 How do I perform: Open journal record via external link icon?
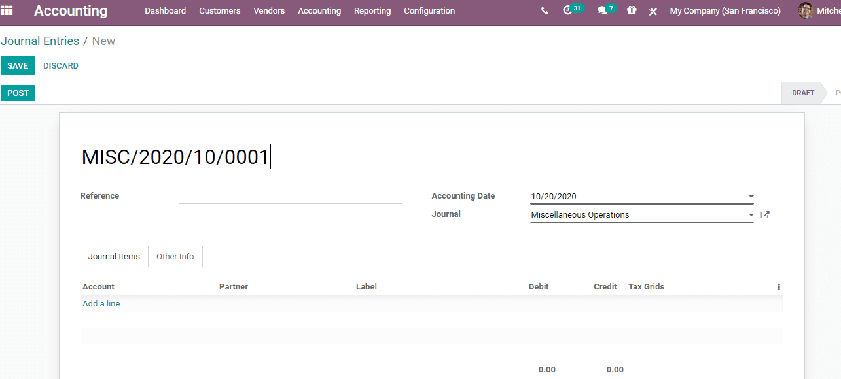click(764, 214)
